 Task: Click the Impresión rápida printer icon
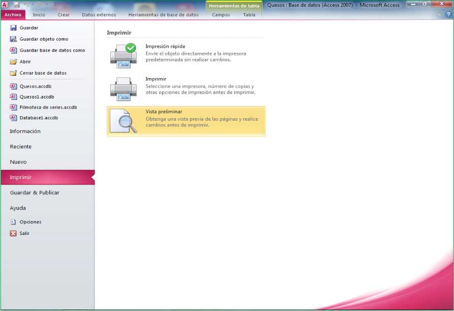123,55
